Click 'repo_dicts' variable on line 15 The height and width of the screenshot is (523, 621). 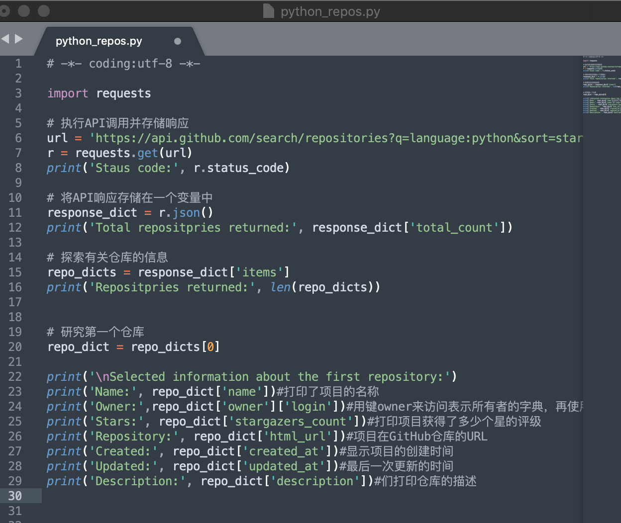click(x=82, y=272)
